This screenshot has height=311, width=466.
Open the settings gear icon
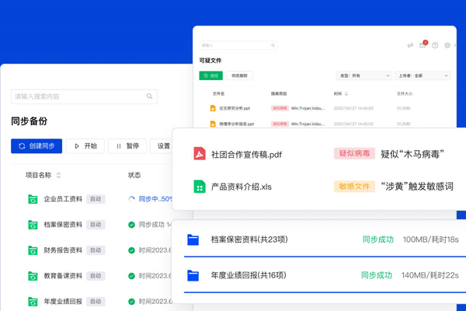pos(447,45)
